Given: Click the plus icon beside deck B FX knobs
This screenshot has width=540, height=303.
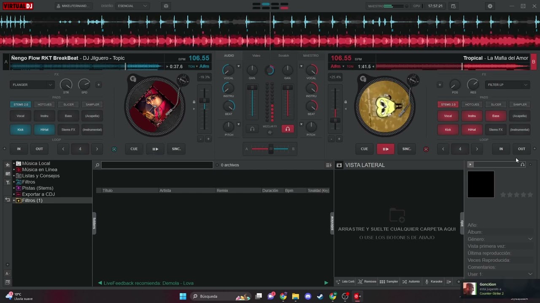Looking at the screenshot, I should pyautogui.click(x=440, y=85).
